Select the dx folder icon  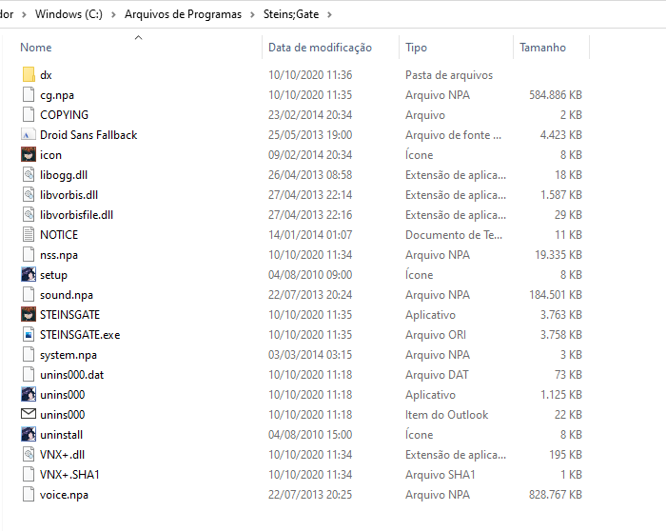click(x=29, y=75)
